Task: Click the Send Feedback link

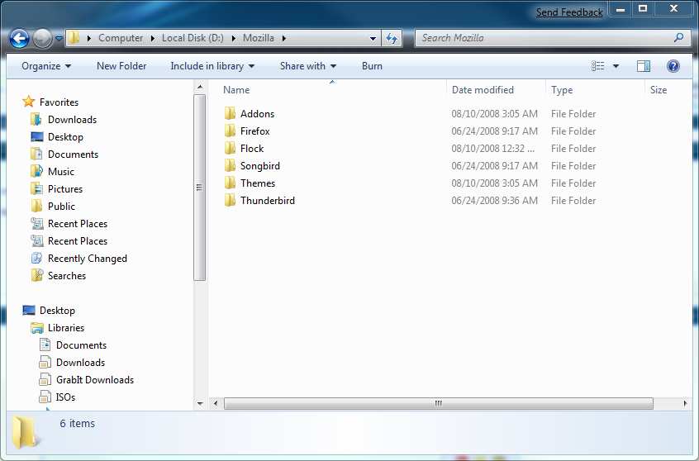Action: [x=569, y=12]
